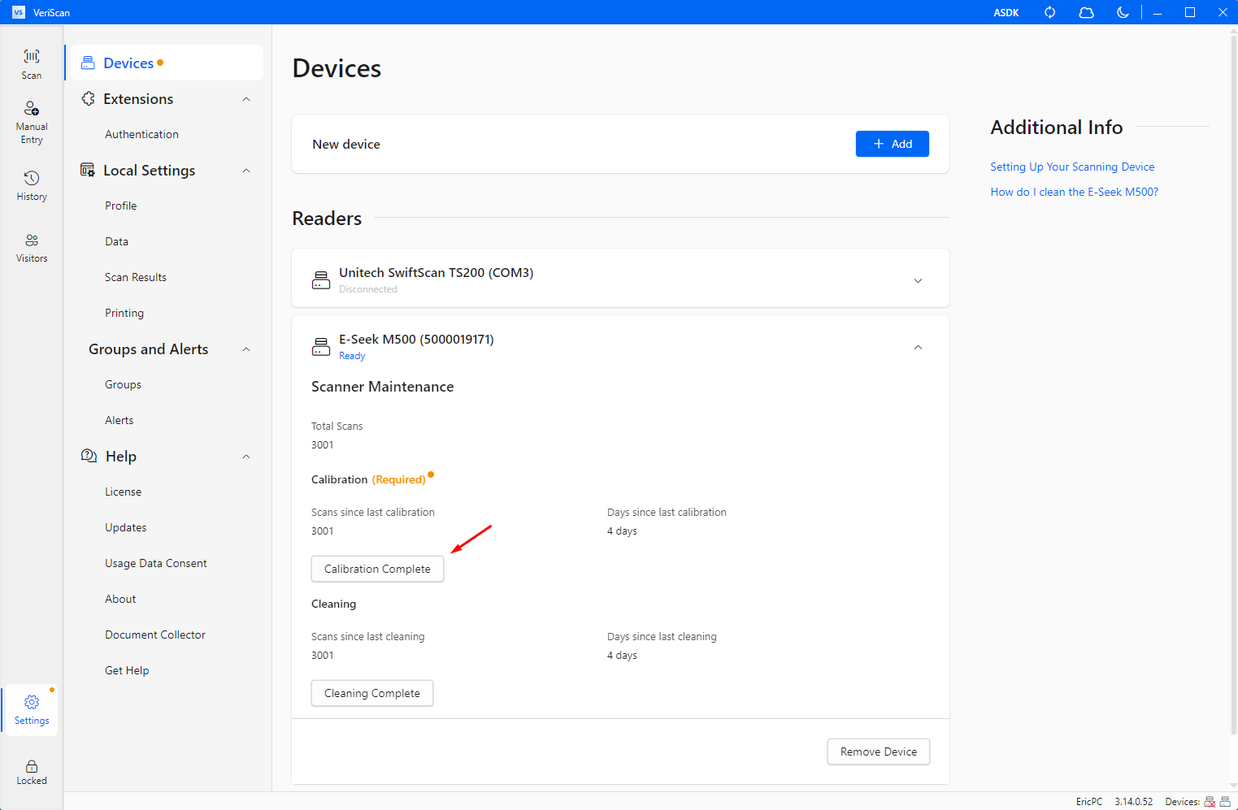The width and height of the screenshot is (1238, 810).
Task: Toggle dark mode moon icon
Action: pyautogui.click(x=1123, y=12)
